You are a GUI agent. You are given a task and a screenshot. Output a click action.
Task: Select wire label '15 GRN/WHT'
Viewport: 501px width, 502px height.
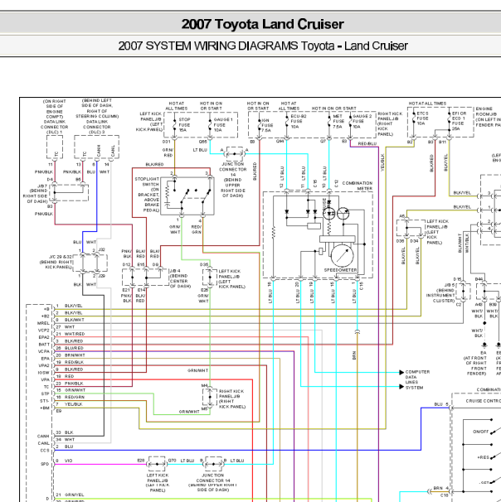click(x=71, y=390)
